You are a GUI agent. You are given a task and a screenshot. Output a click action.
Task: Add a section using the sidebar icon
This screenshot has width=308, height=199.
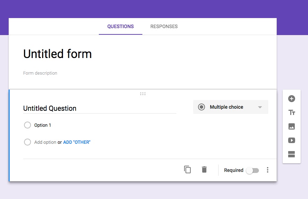click(292, 154)
